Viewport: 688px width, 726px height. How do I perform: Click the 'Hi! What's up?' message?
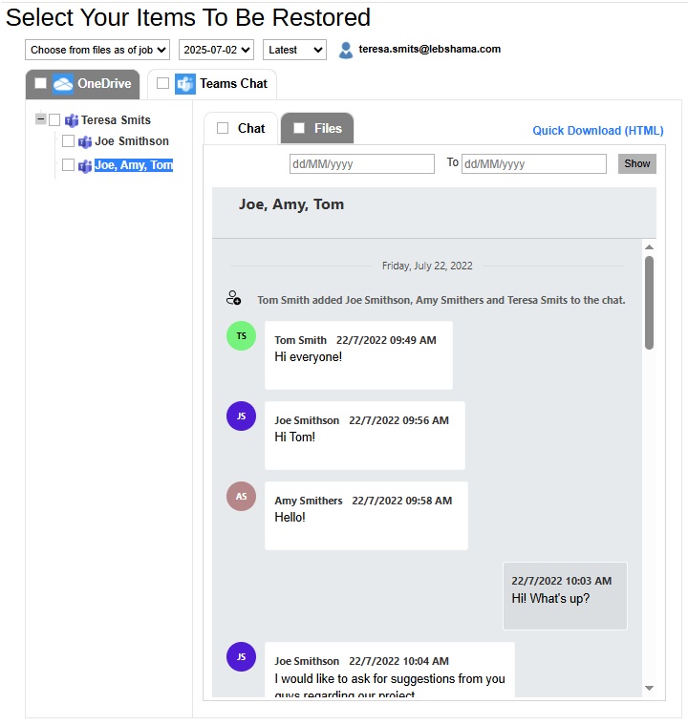[565, 596]
